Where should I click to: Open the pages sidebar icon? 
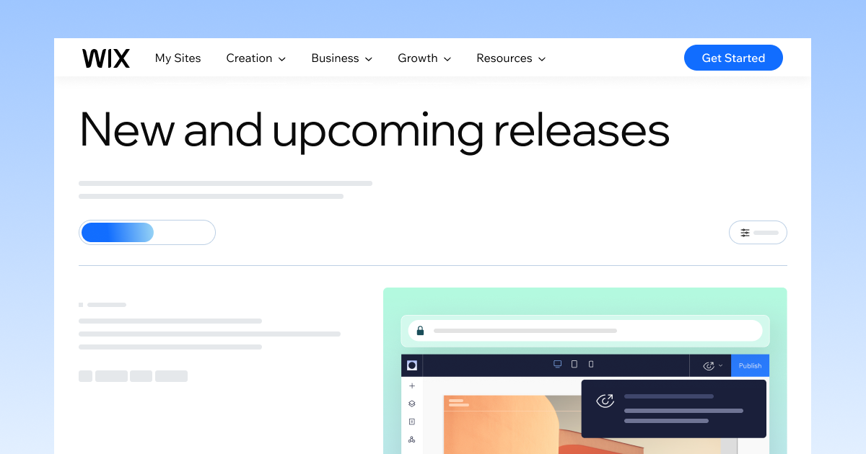point(412,422)
